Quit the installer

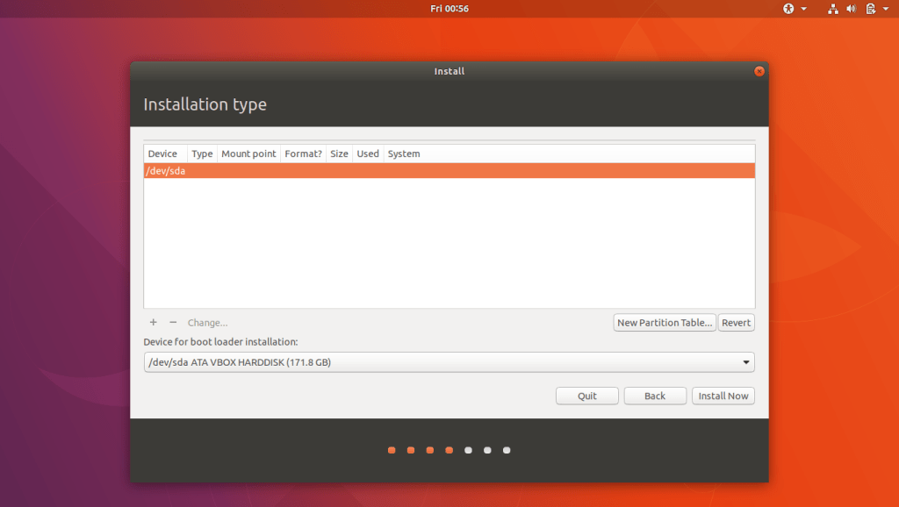(x=587, y=396)
